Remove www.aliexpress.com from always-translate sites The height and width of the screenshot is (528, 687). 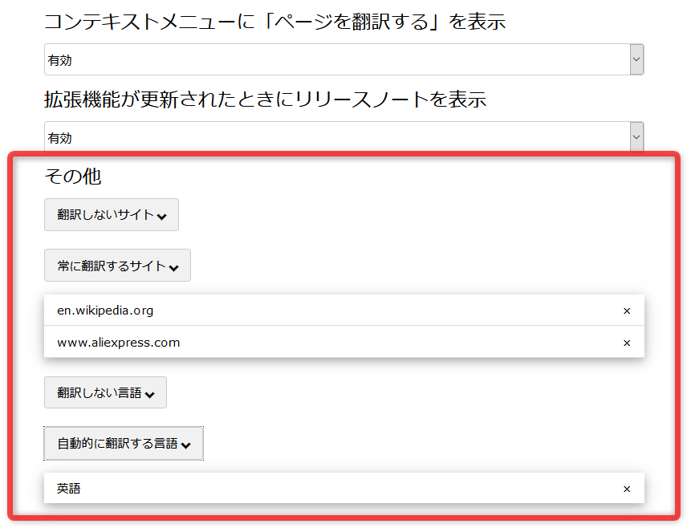click(627, 343)
